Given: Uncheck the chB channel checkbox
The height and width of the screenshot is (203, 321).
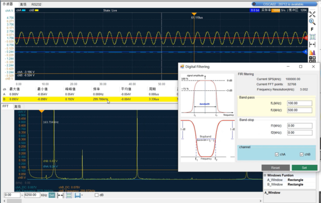Looking at the screenshot, I should tap(301, 154).
